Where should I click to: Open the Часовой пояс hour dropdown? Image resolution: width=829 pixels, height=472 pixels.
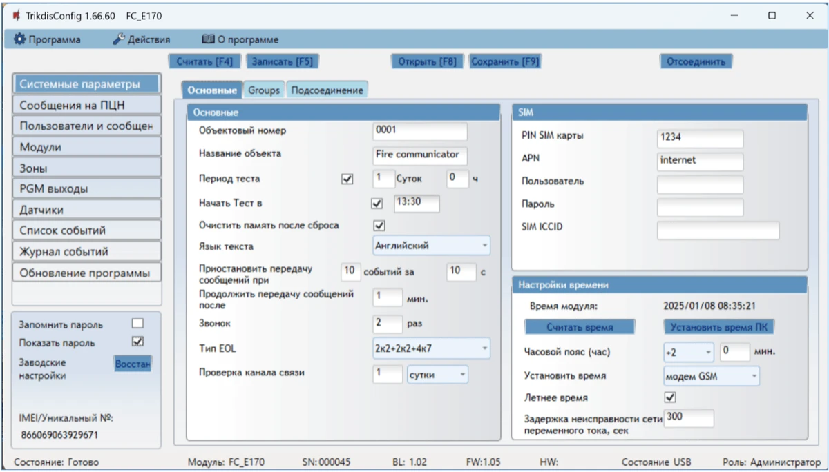coord(688,352)
